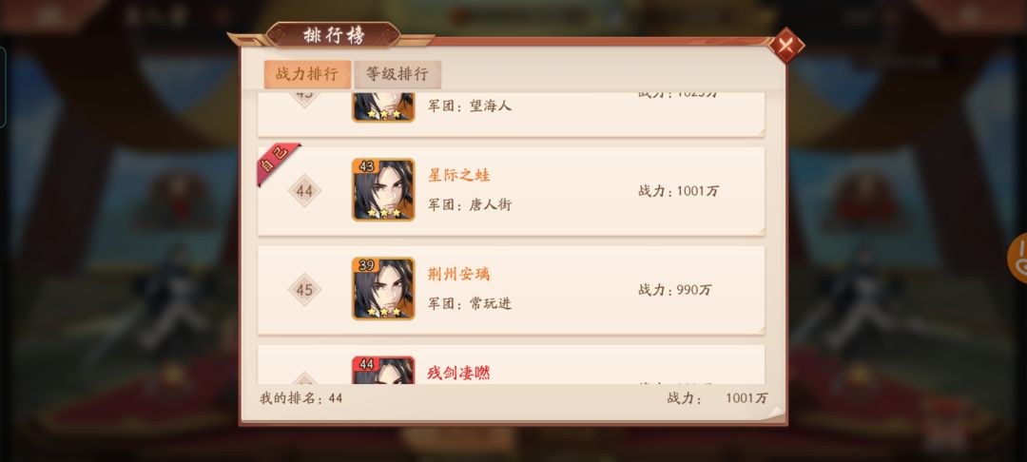Click the 军团：常玩进 legion label
Image resolution: width=1027 pixels, height=462 pixels.
(x=470, y=303)
